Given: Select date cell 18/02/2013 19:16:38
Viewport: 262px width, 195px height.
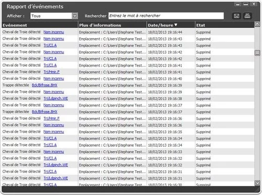Looking at the screenshot, I should tap(165, 99).
